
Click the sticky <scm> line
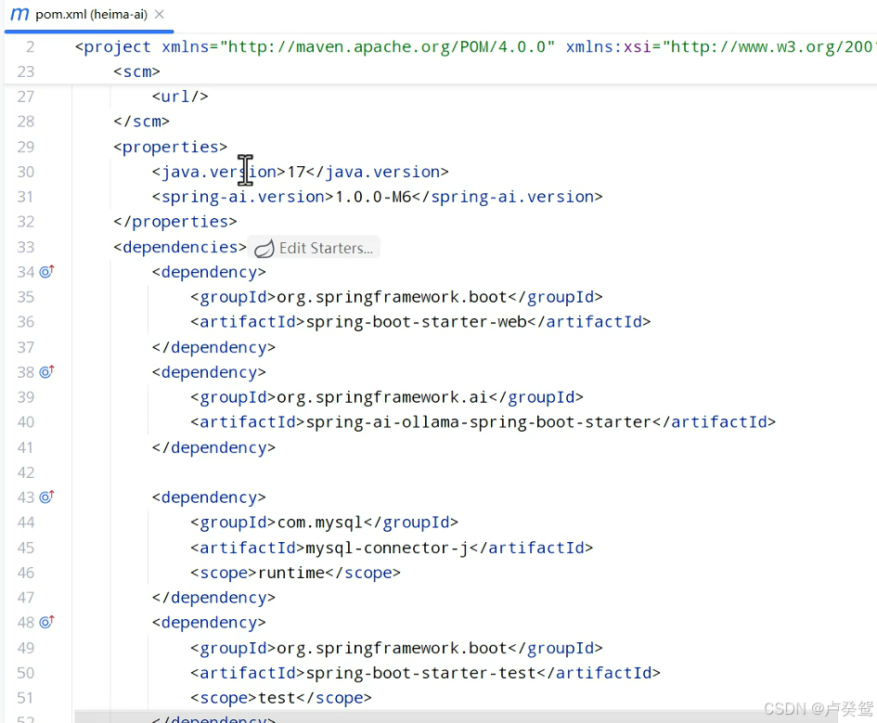136,71
